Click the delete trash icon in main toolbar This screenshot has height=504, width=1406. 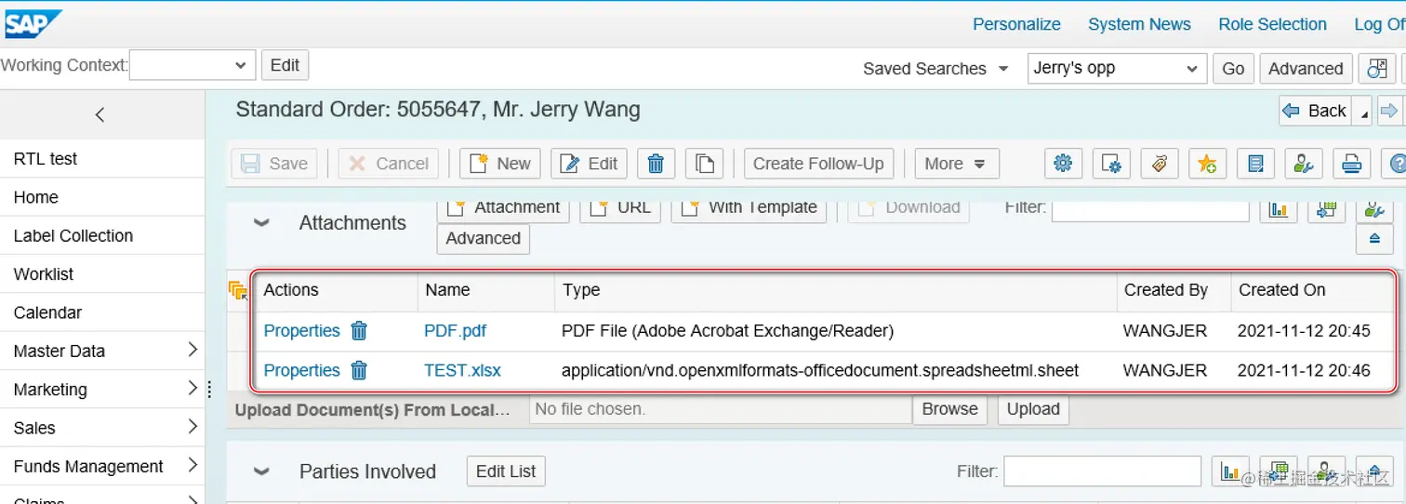pyautogui.click(x=656, y=164)
